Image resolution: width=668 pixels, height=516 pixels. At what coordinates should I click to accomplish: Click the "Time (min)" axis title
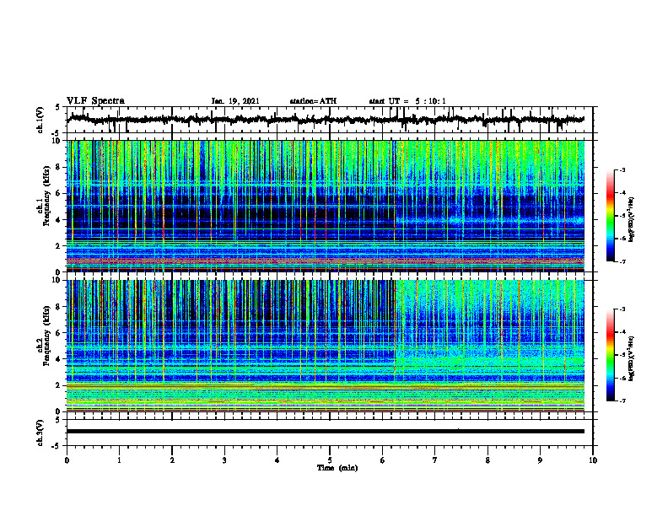(337, 468)
